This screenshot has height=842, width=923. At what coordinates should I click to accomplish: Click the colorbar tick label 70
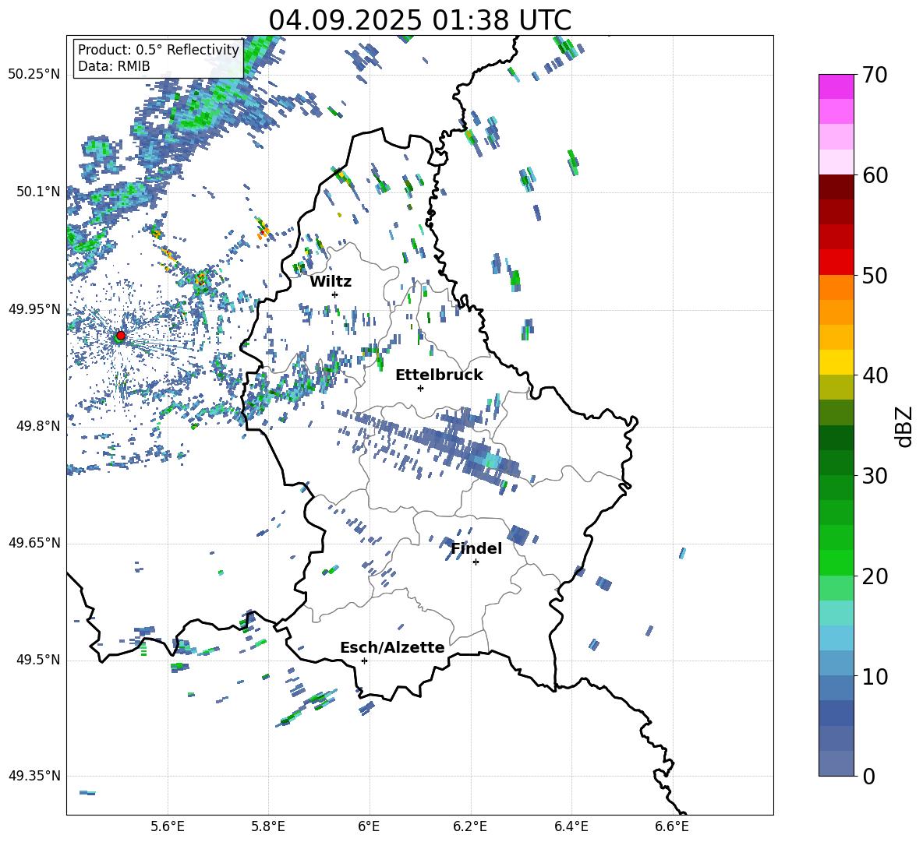[875, 76]
